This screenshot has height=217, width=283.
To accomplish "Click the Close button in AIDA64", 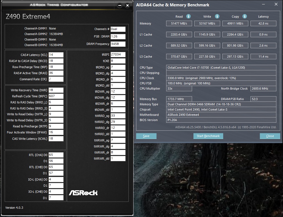I will tap(270, 136).
